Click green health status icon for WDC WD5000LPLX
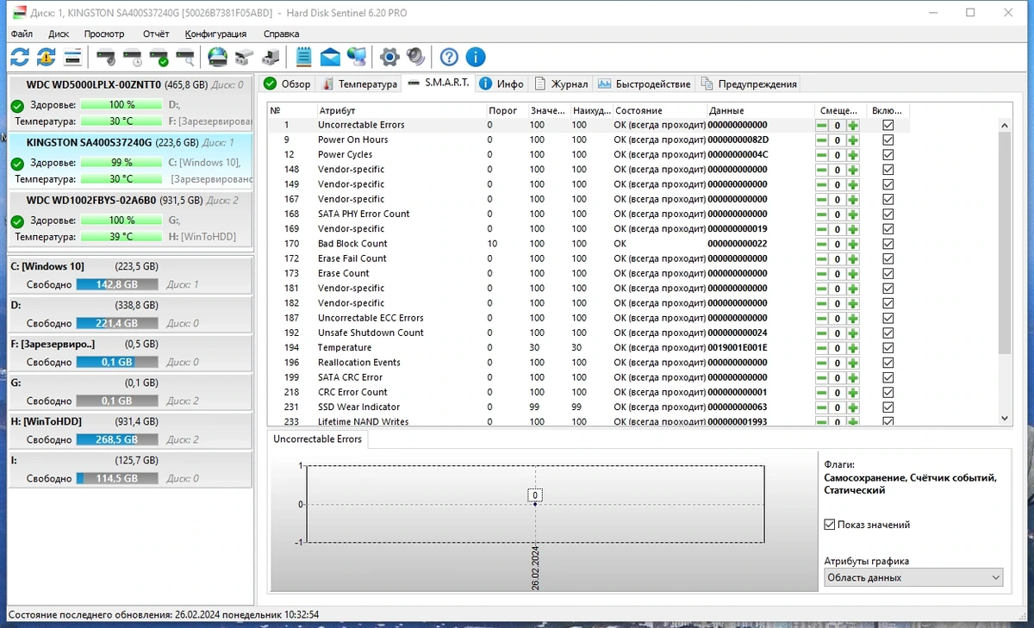The height and width of the screenshot is (628, 1034). point(17,106)
